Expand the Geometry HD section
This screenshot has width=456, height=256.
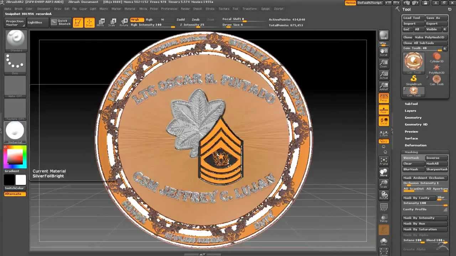click(x=416, y=124)
